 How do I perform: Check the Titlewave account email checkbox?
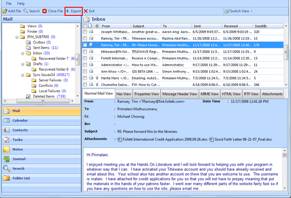tap(85, 39)
